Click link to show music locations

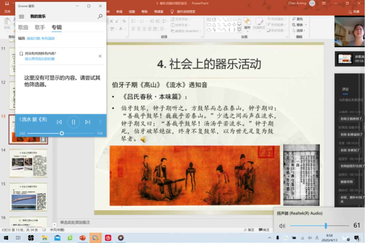click(40, 59)
